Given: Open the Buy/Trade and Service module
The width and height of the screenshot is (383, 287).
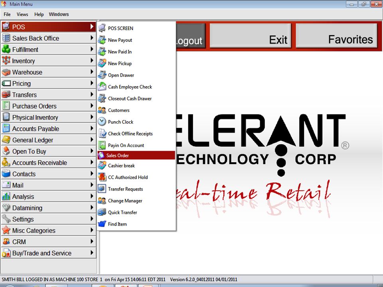Looking at the screenshot, I should tap(48, 253).
